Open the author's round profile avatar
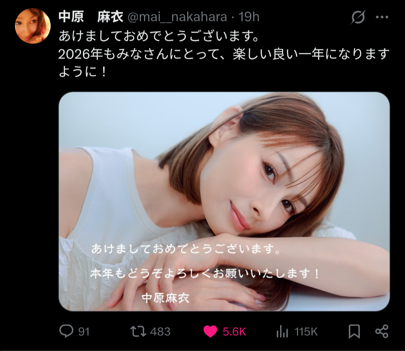Screen dimensions: 405x351 point(33,26)
